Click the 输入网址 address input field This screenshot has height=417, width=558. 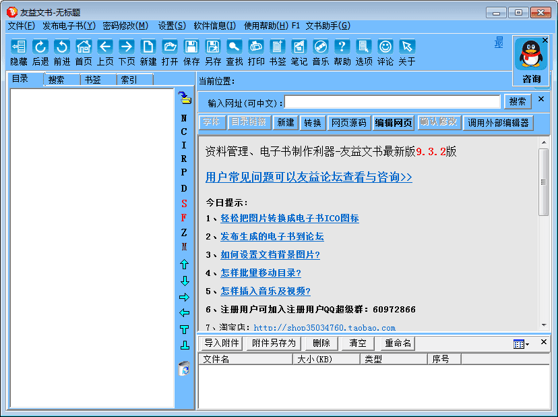392,102
